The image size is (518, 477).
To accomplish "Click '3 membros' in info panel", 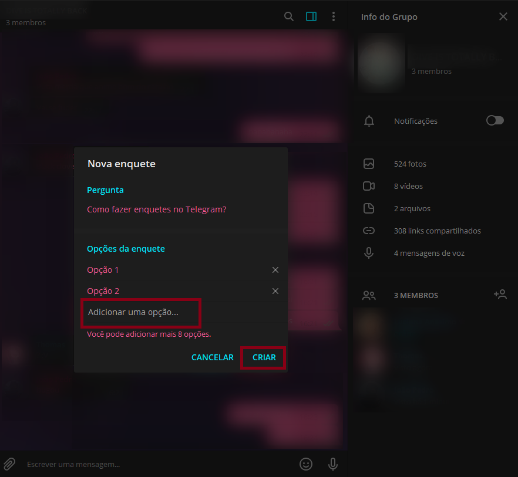I will coord(432,72).
